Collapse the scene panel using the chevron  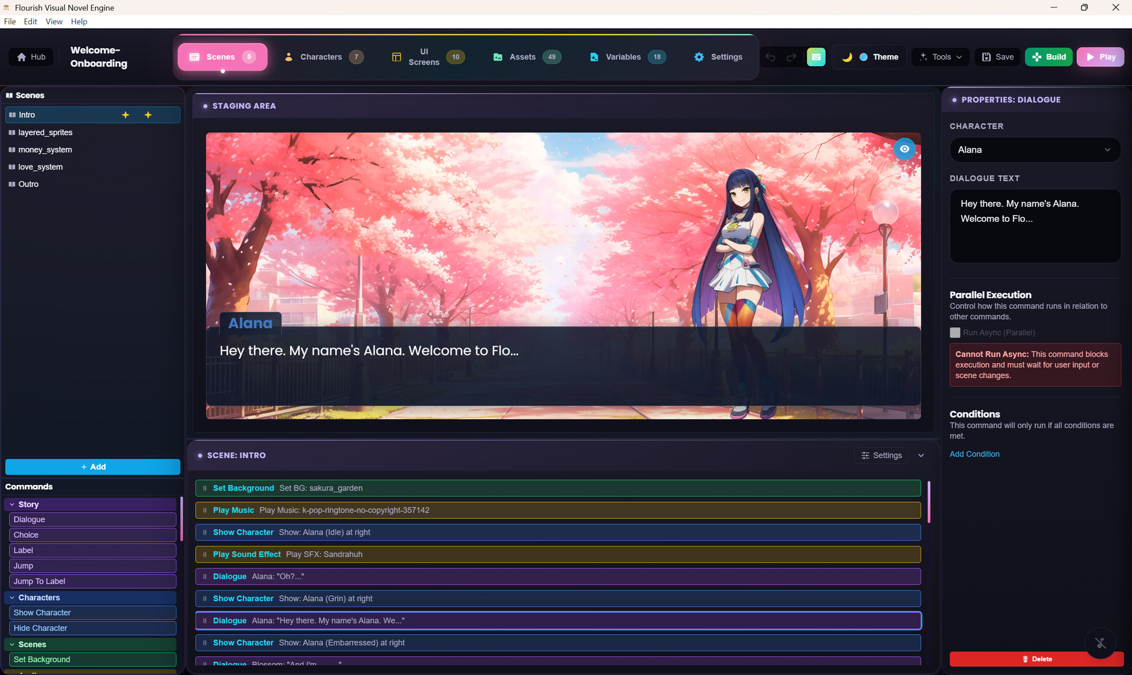pyautogui.click(x=921, y=456)
